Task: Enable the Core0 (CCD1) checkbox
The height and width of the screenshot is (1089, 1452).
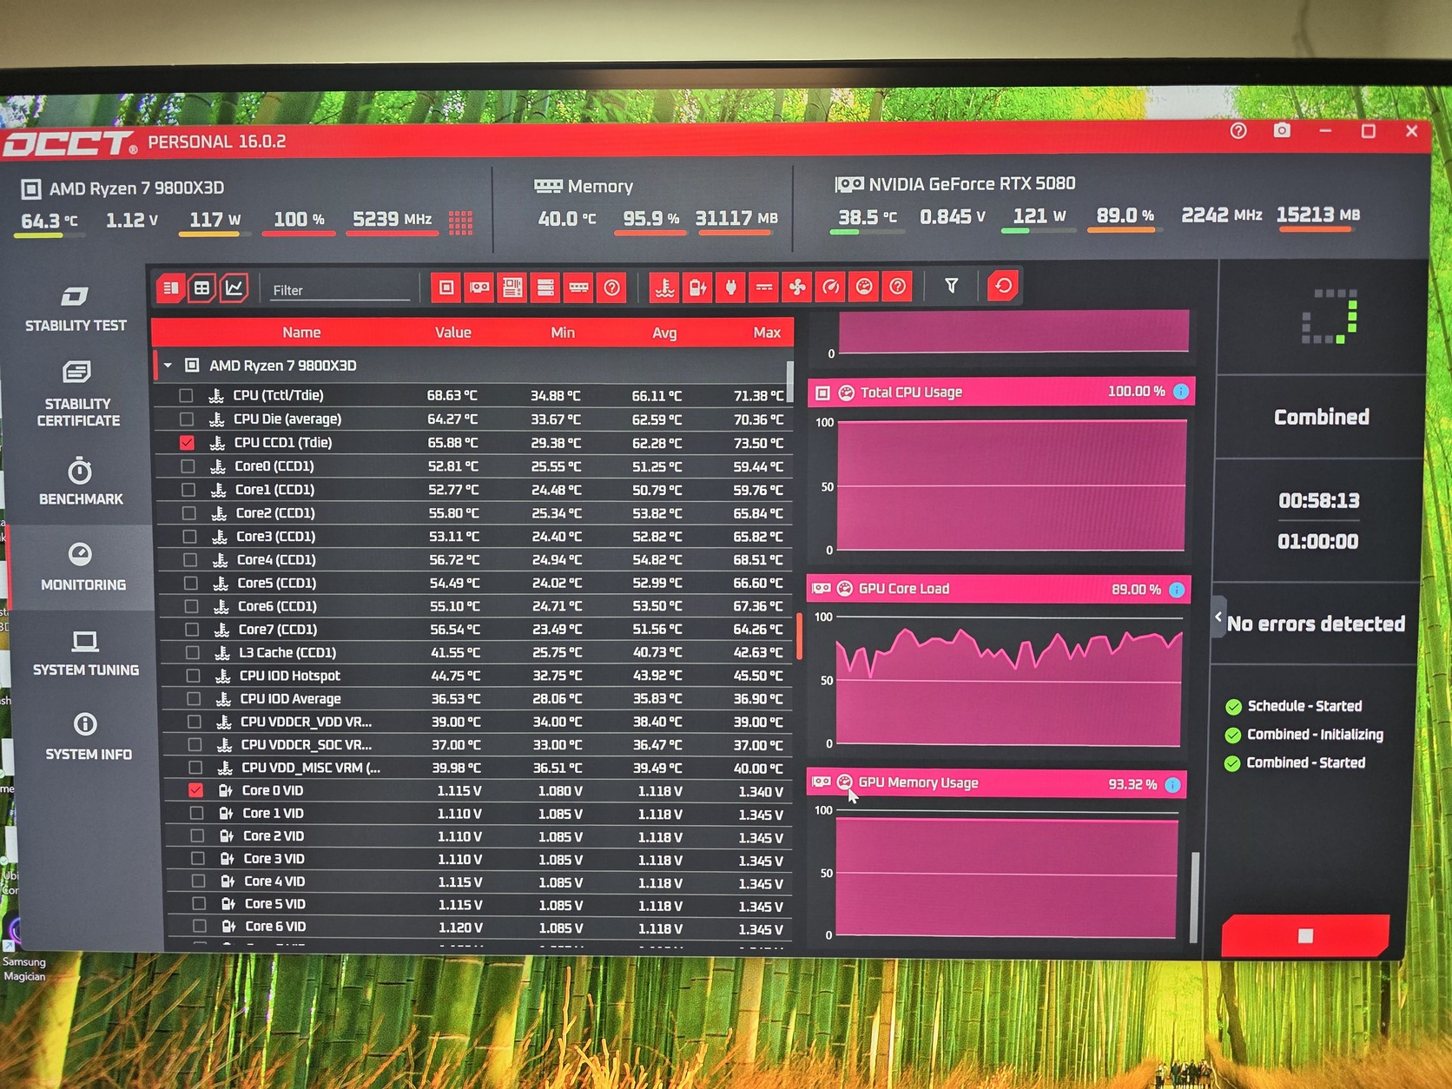Action: tap(188, 466)
